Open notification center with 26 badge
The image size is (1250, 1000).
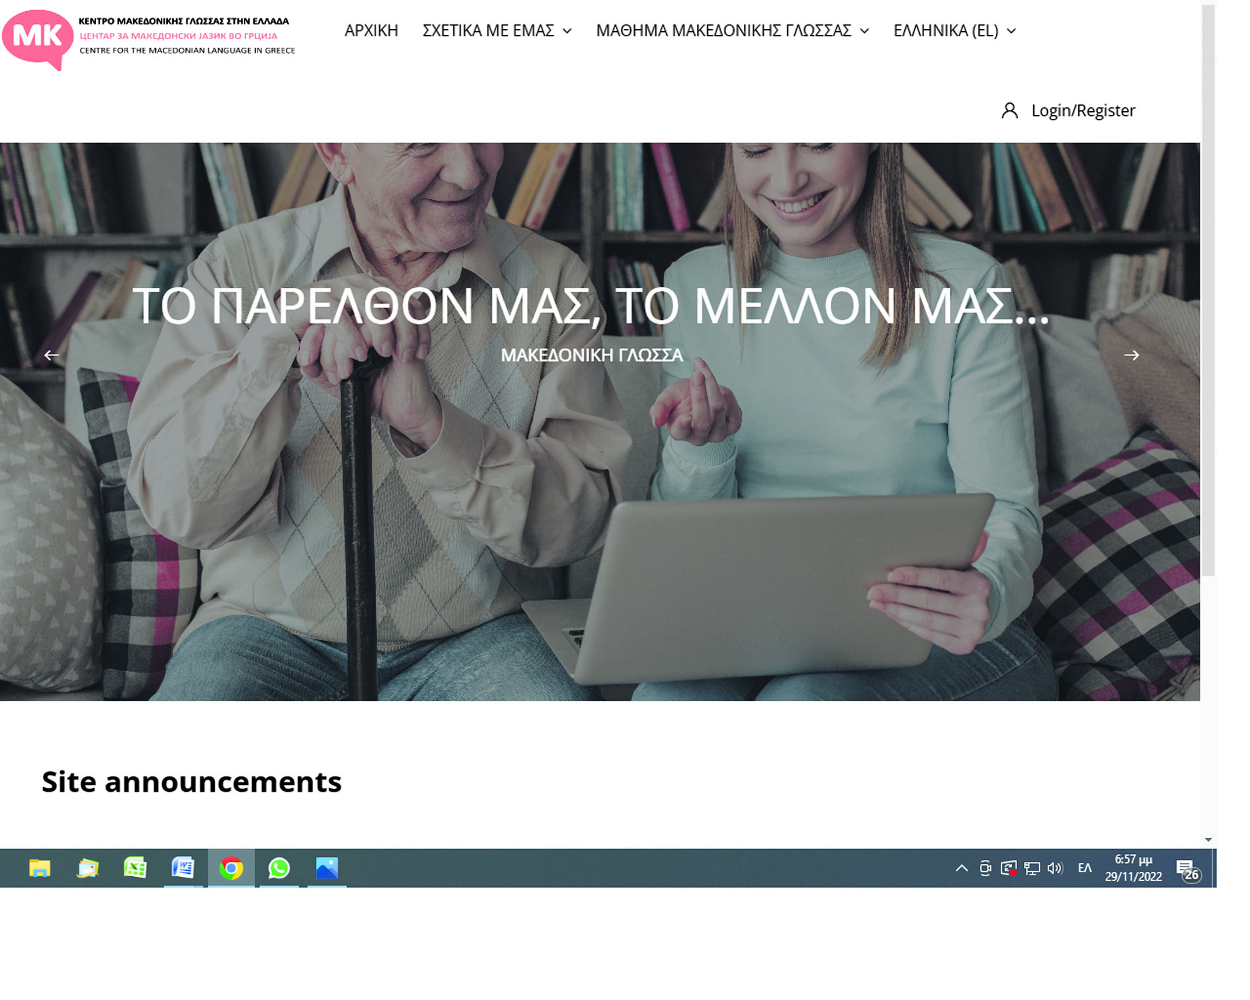(x=1187, y=869)
